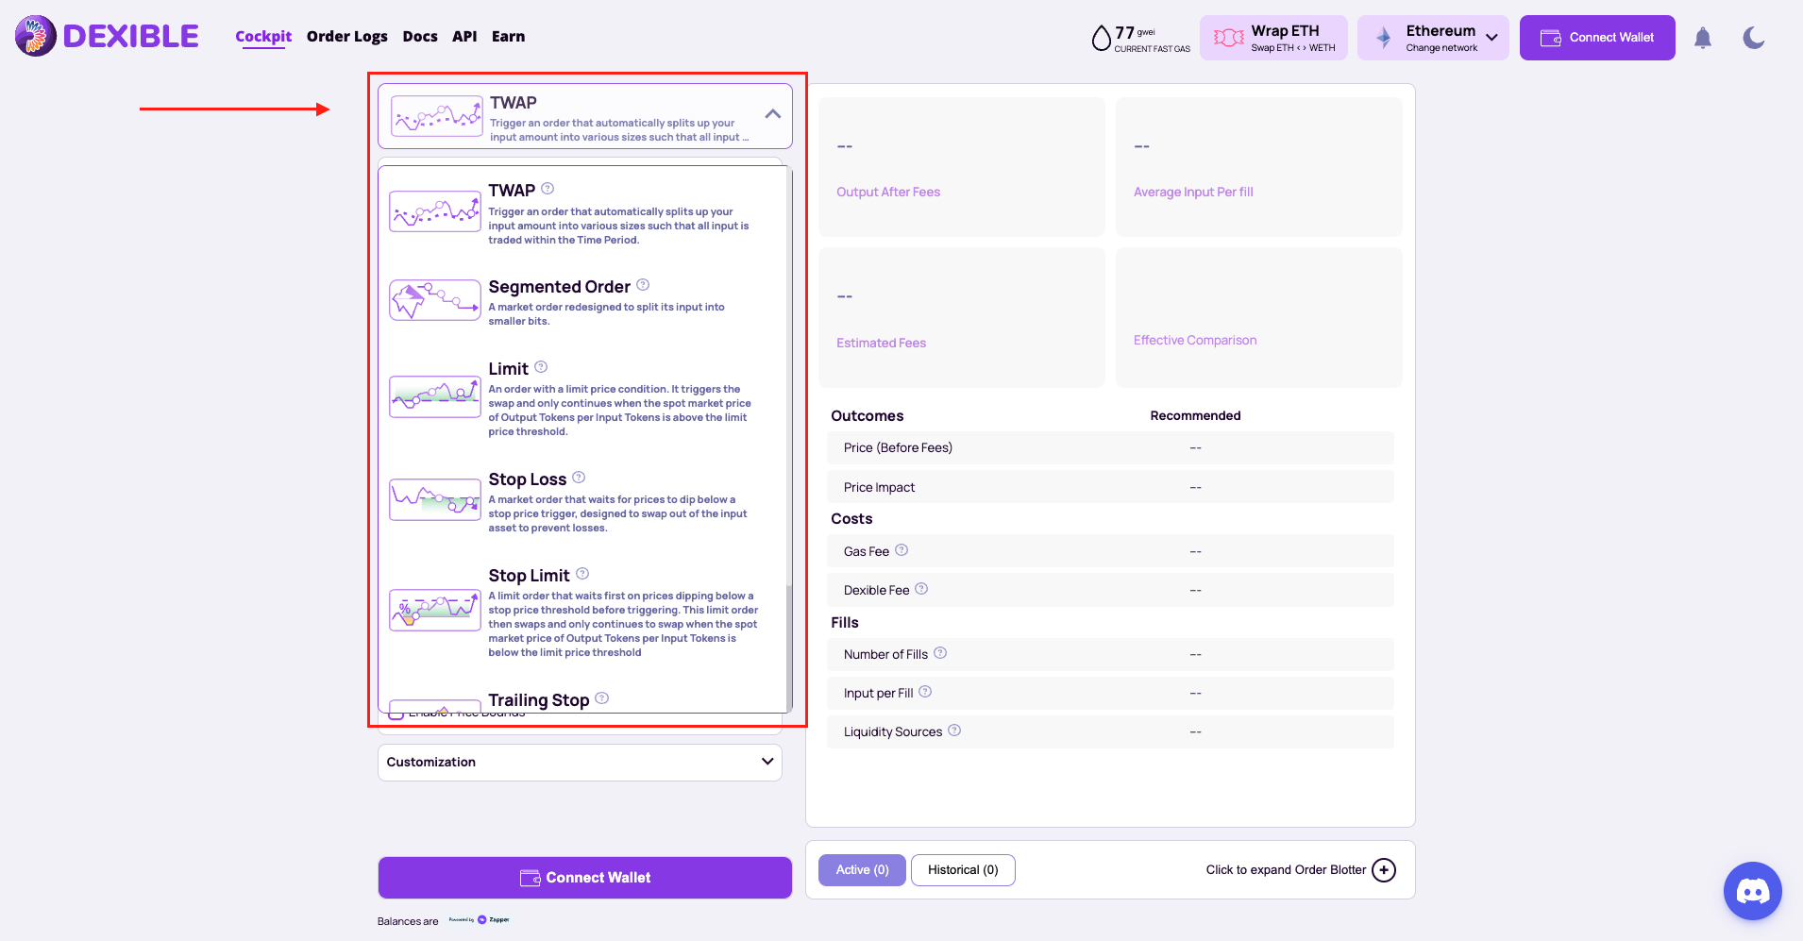Click the Wrap ETH candy icon
The width and height of the screenshot is (1803, 941).
click(1228, 38)
